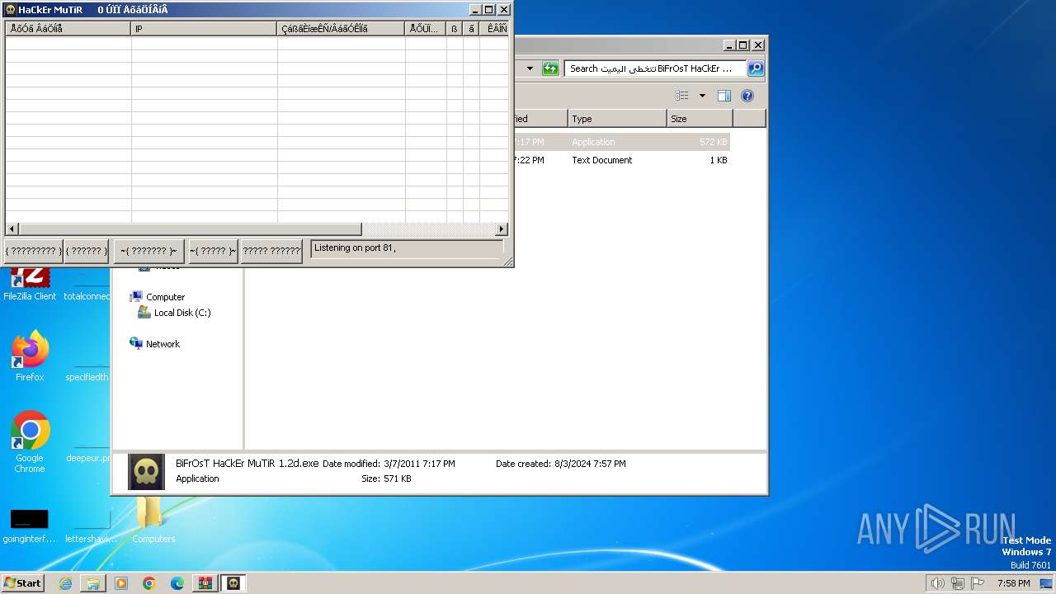Click the Listening on port 81 status text

[355, 247]
